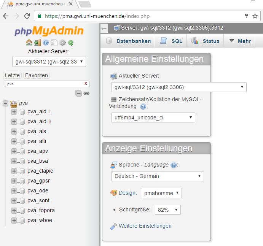Open pva_gpsr database link
This screenshot has height=246, width=263.
point(38,181)
